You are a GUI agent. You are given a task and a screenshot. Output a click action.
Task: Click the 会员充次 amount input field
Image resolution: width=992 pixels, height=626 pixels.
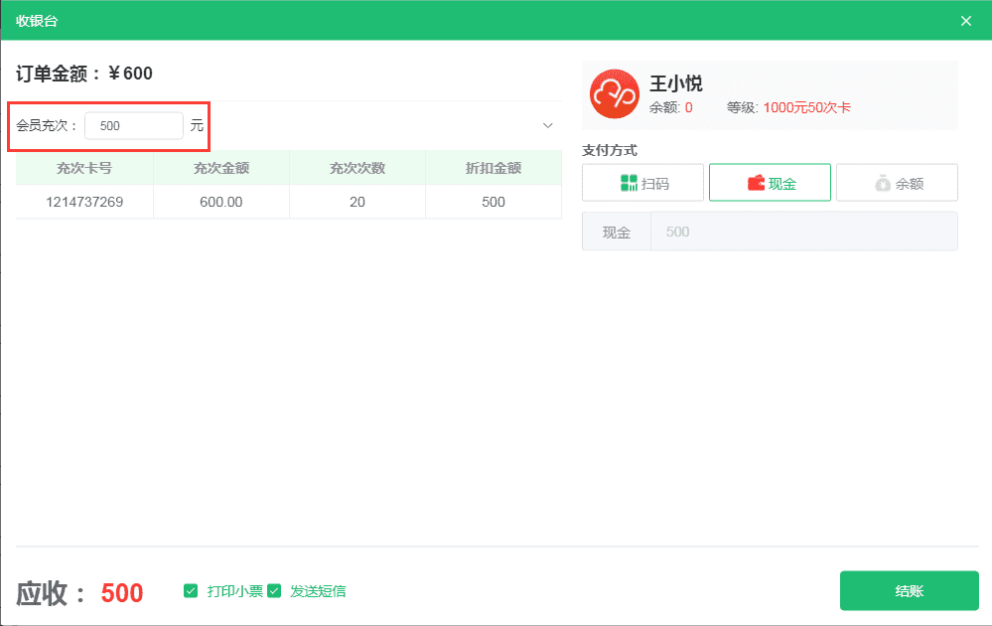click(133, 126)
